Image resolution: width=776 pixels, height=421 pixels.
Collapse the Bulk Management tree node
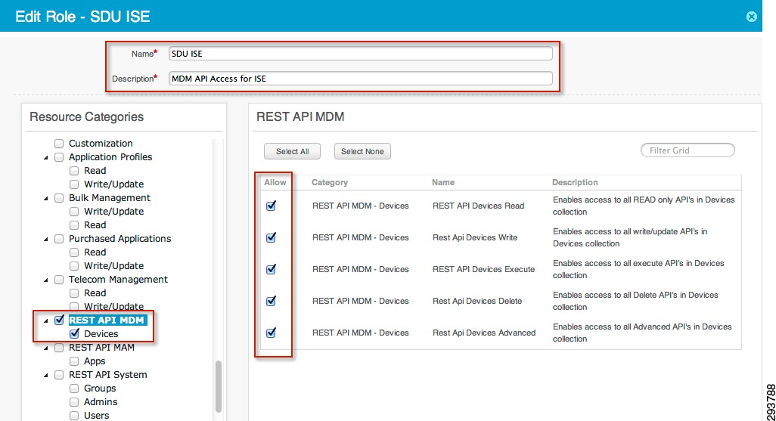[x=46, y=198]
